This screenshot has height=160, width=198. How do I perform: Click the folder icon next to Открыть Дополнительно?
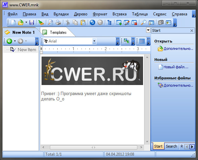[160, 49]
